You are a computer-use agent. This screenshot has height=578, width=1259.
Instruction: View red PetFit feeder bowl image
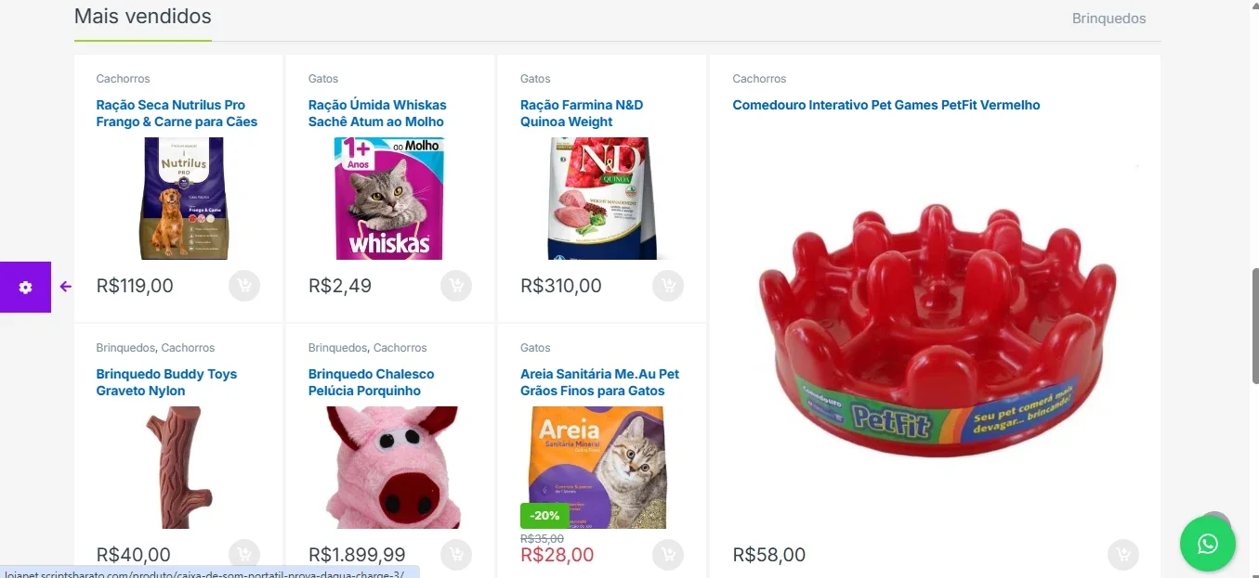pos(935,329)
